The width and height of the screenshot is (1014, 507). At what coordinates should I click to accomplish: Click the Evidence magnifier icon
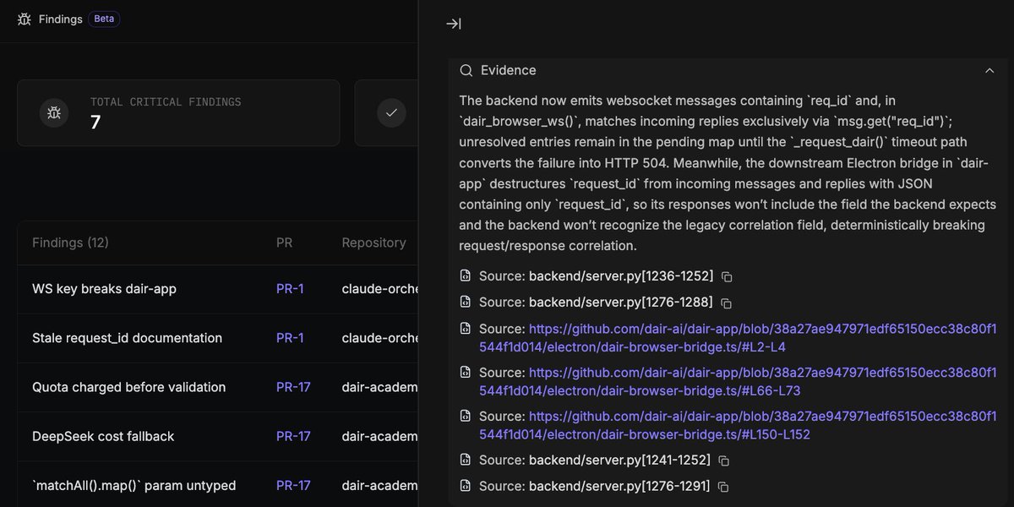pyautogui.click(x=466, y=70)
